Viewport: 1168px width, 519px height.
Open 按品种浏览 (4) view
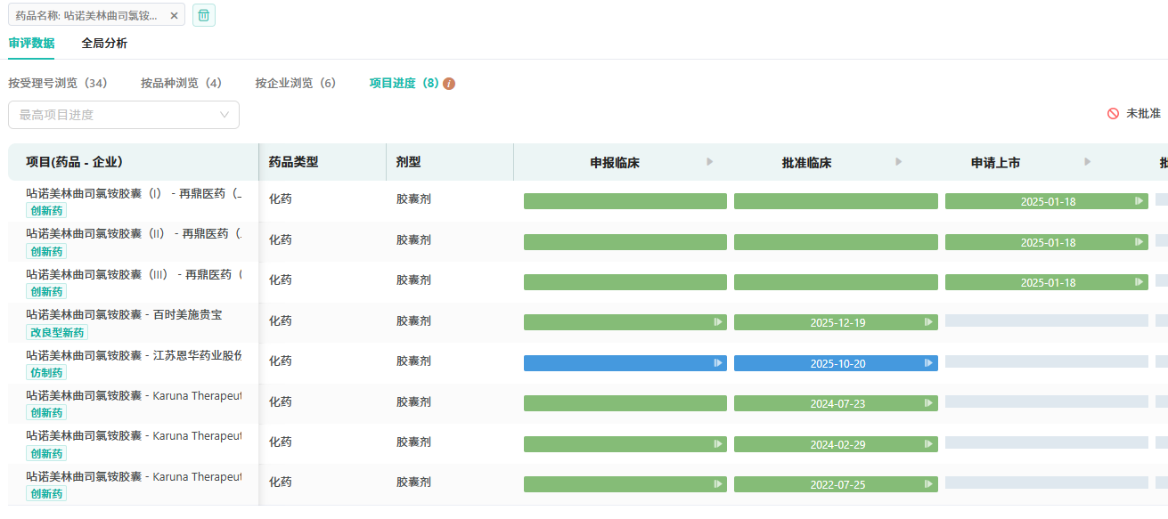point(181,83)
